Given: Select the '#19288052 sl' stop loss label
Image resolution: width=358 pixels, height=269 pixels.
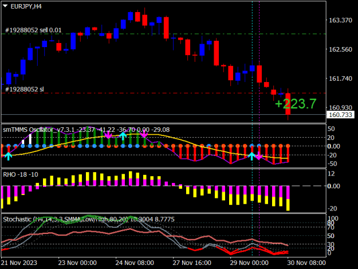Looking at the screenshot, I should pyautogui.click(x=25, y=89).
